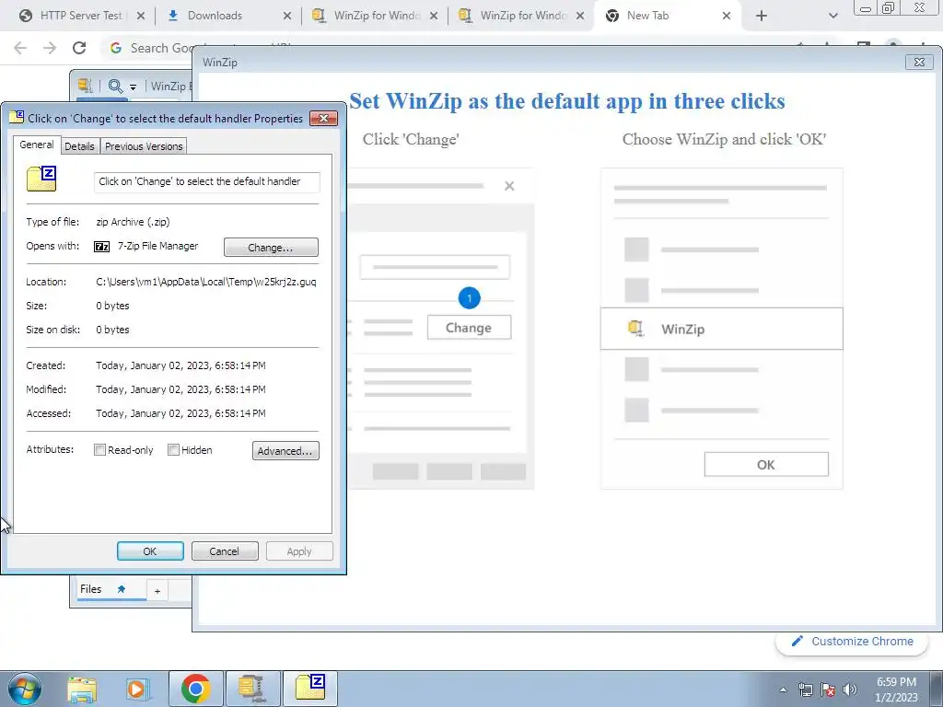Click Customize Chrome button
The height and width of the screenshot is (707, 943).
point(853,642)
